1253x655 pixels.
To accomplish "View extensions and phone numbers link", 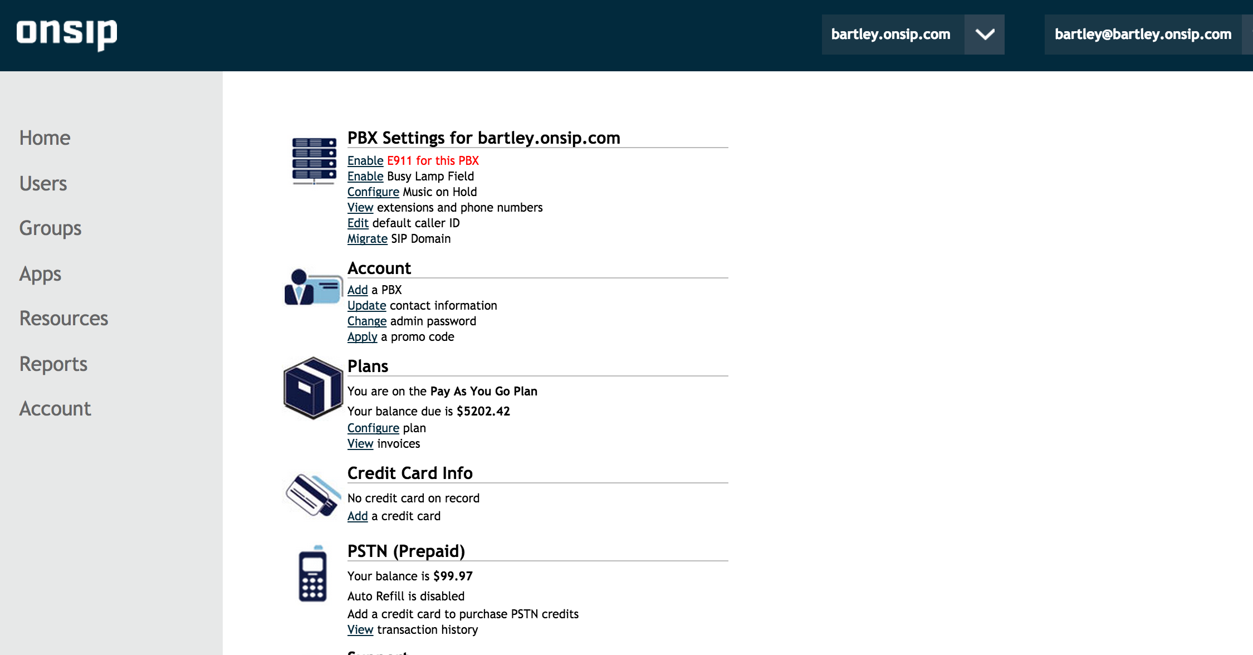I will [x=360, y=207].
